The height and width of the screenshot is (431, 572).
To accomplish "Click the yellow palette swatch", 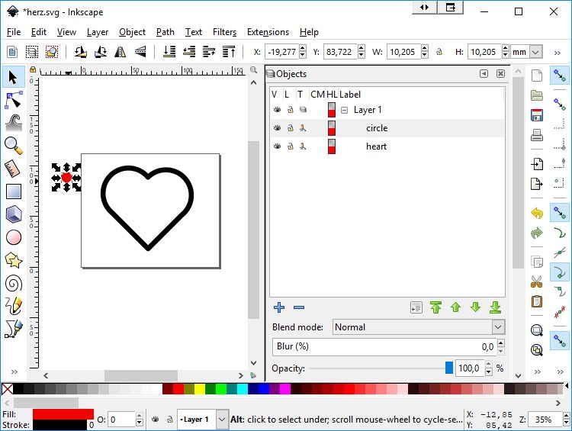I will tap(200, 389).
